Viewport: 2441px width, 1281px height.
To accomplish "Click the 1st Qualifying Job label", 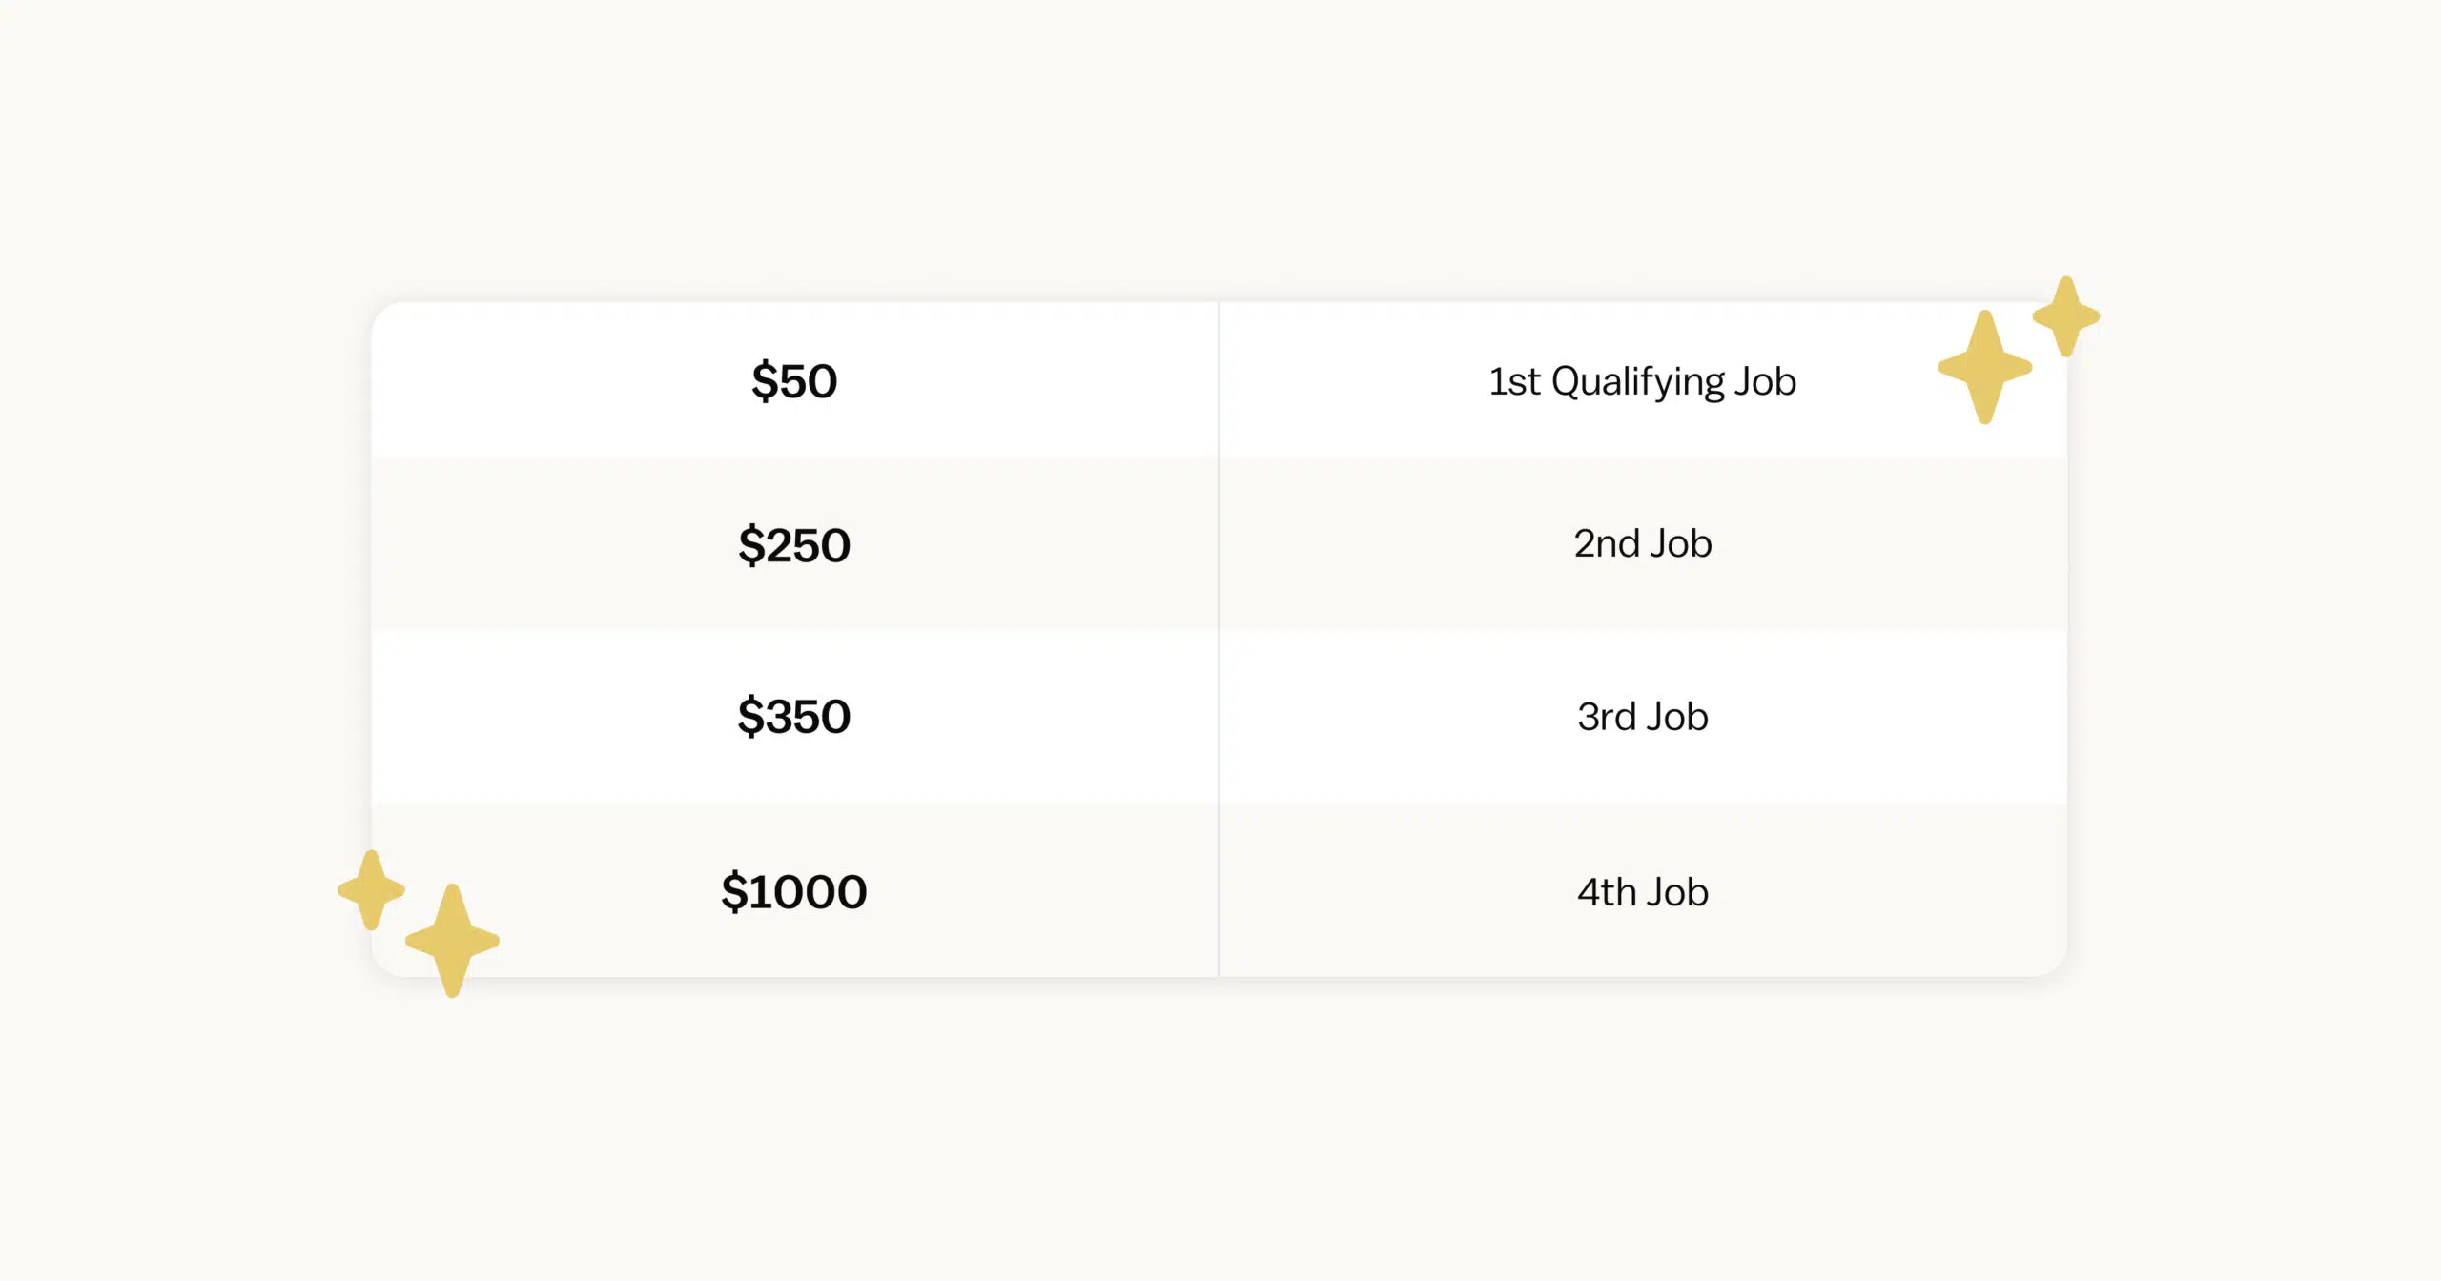I will coord(1642,381).
